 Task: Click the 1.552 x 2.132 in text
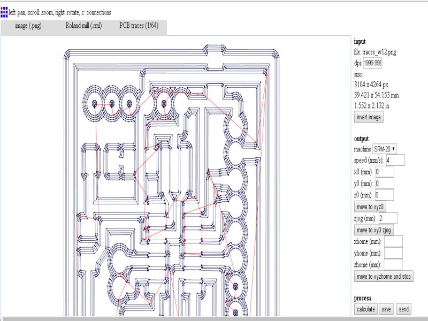tap(371, 105)
